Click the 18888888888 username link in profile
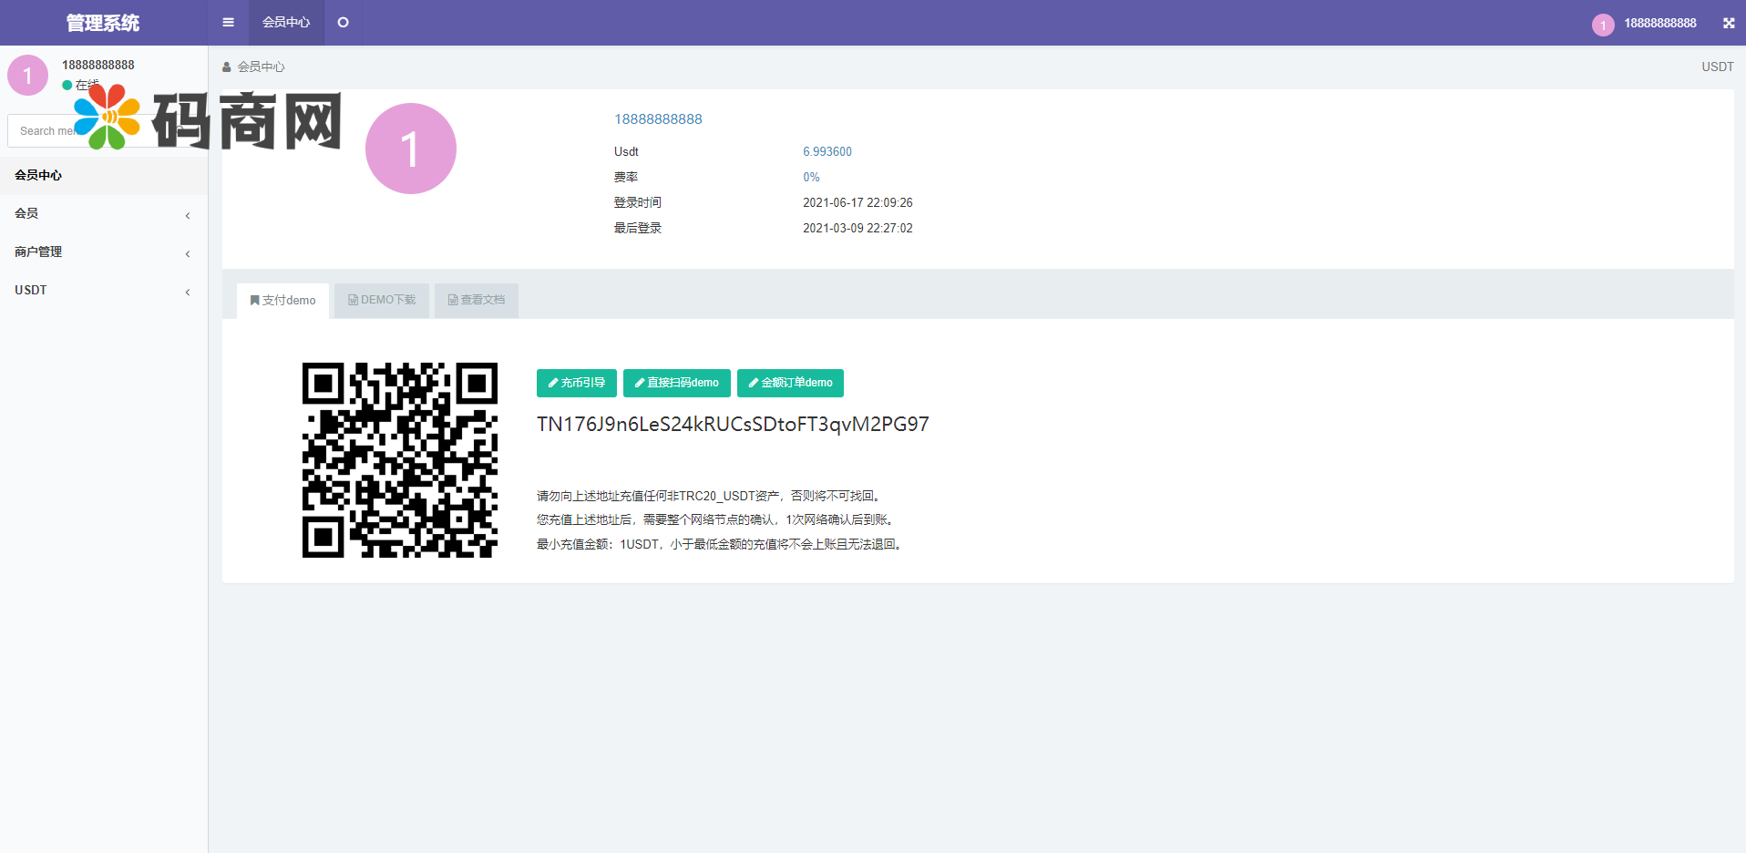The image size is (1746, 853). click(x=658, y=119)
